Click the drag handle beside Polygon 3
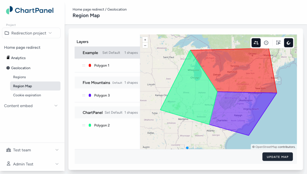307x174 pixels. point(84,95)
